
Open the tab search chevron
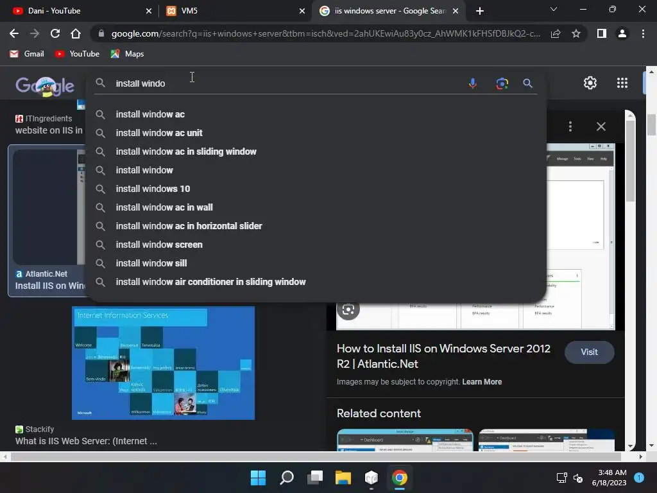point(554,9)
